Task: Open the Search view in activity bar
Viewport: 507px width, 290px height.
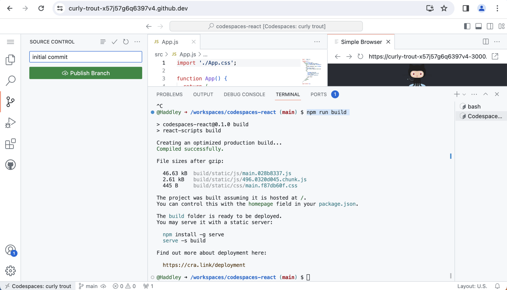Action: [10, 80]
